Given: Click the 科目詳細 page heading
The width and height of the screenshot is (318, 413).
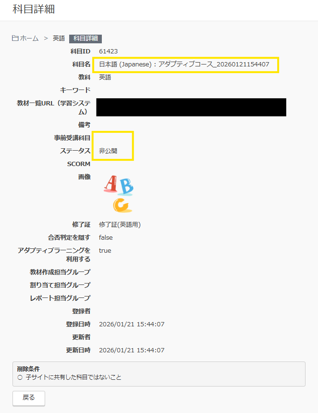Looking at the screenshot, I should [34, 9].
